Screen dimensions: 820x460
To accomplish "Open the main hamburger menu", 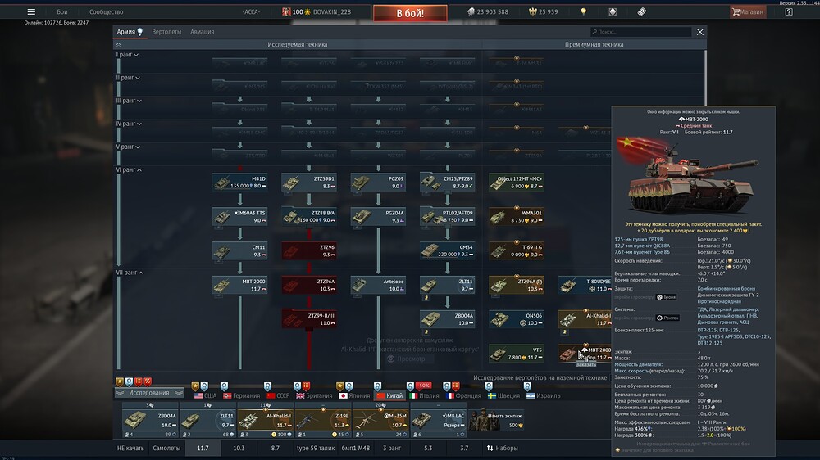I will (x=31, y=11).
